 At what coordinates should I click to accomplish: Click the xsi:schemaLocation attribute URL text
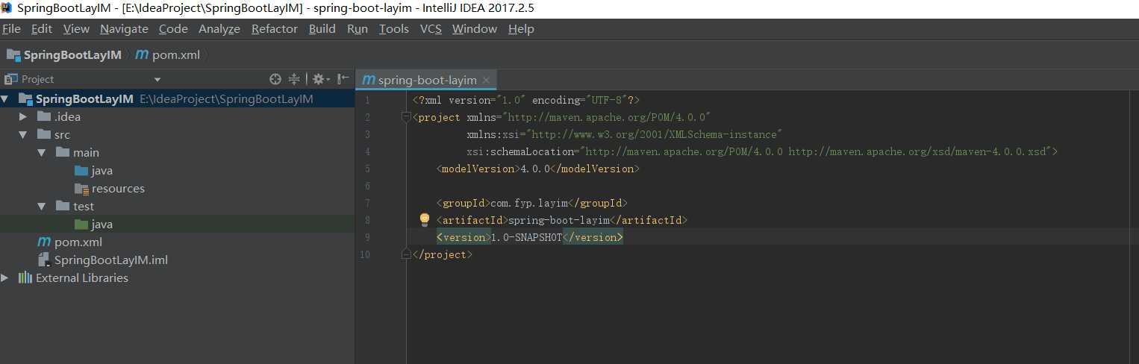point(816,151)
